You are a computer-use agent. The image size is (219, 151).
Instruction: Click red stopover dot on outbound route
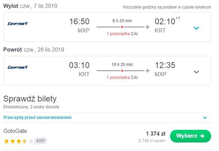(122, 27)
